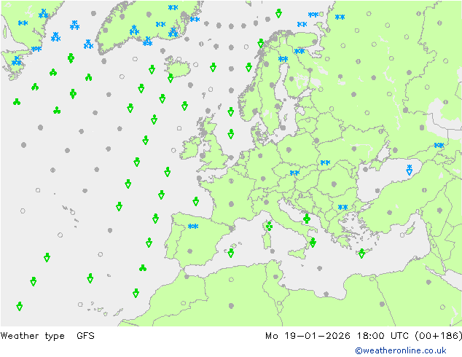
Task: Select the rain shower symbol in Bay of Biscay
Action: pos(195,202)
